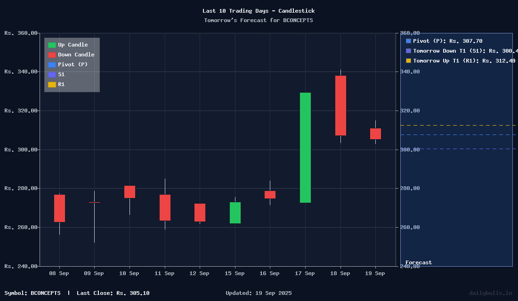The image size is (518, 301).
Task: Click the left y-axis label 'Rs. 240.00'
Action: point(21,266)
